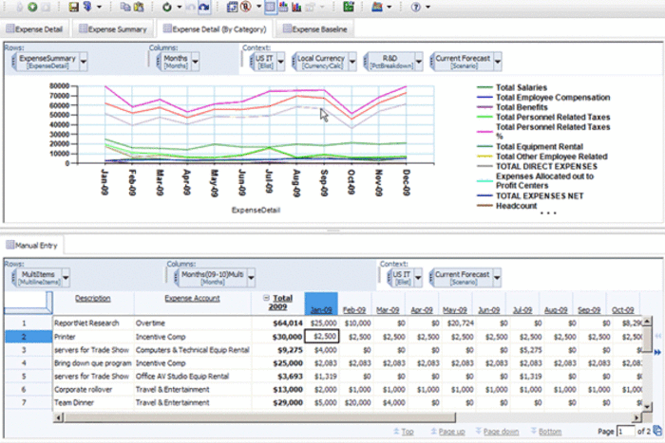Click the Expense Account column header link
This screenshot has height=443, width=665.
coord(192,298)
